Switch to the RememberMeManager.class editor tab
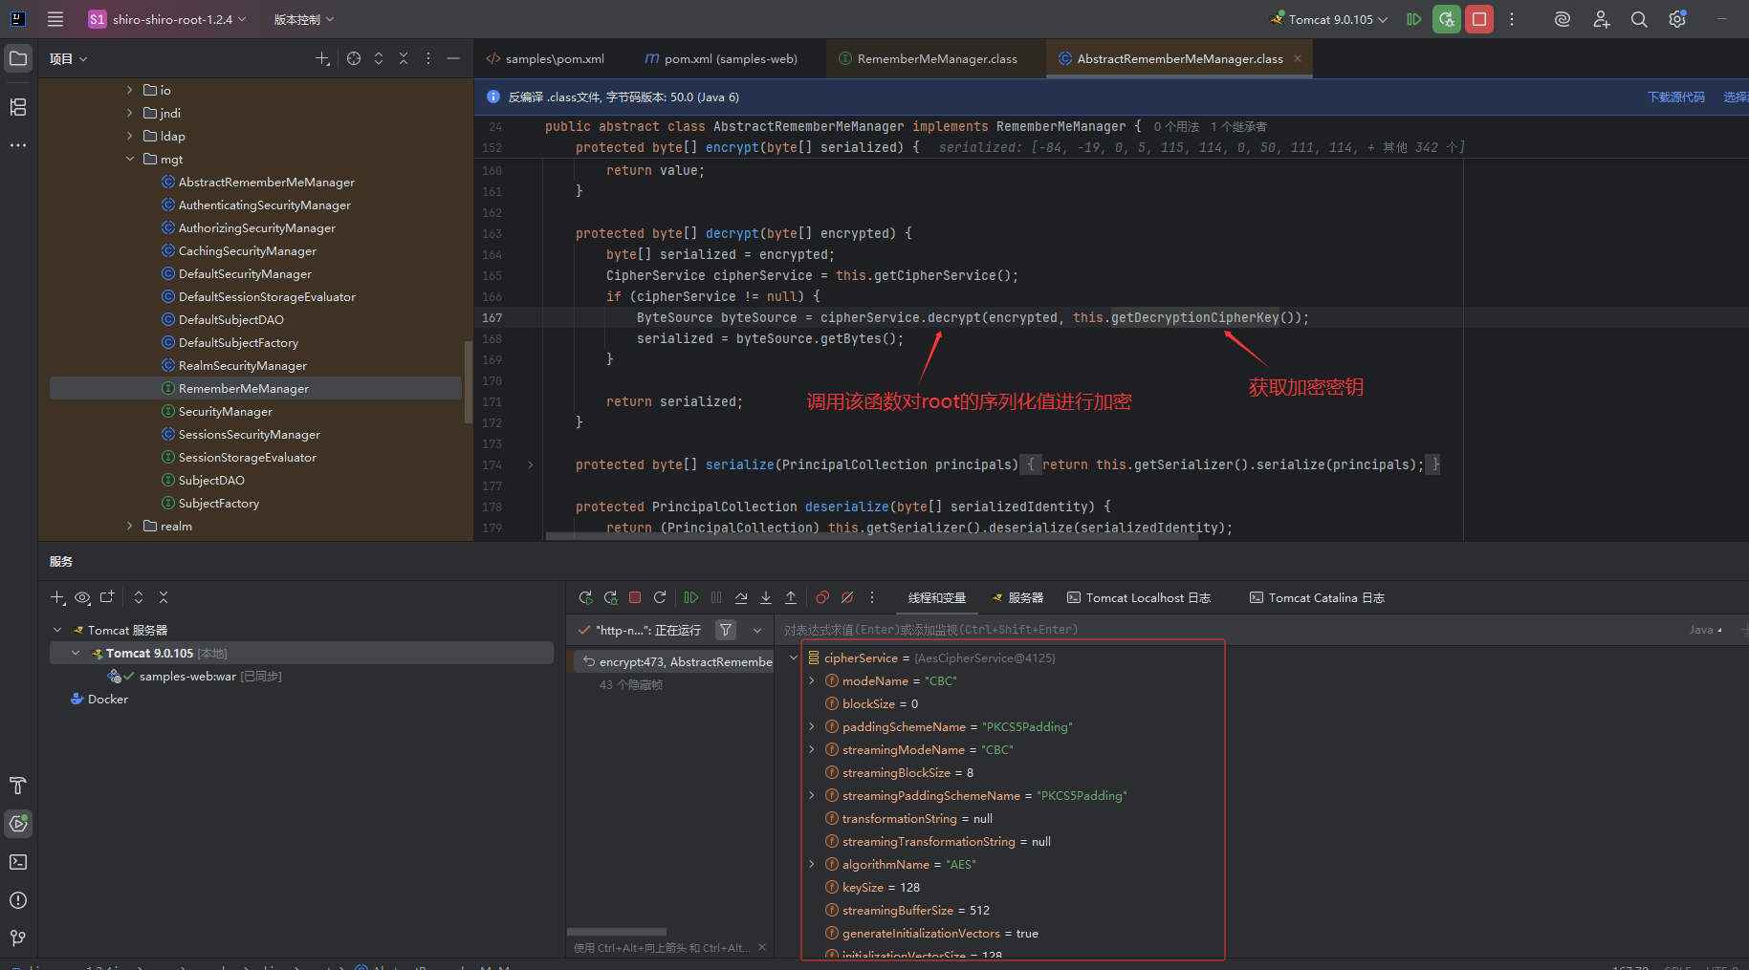Viewport: 1749px width, 970px height. (x=936, y=59)
